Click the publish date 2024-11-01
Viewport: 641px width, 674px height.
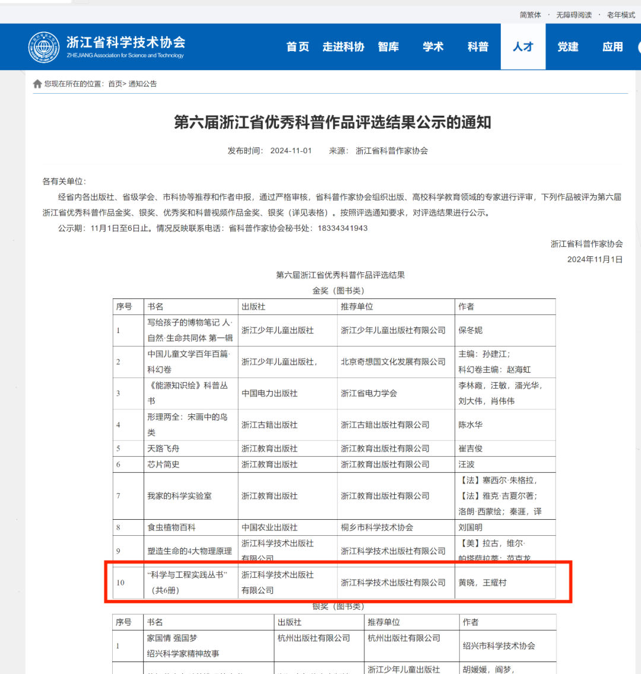(291, 151)
